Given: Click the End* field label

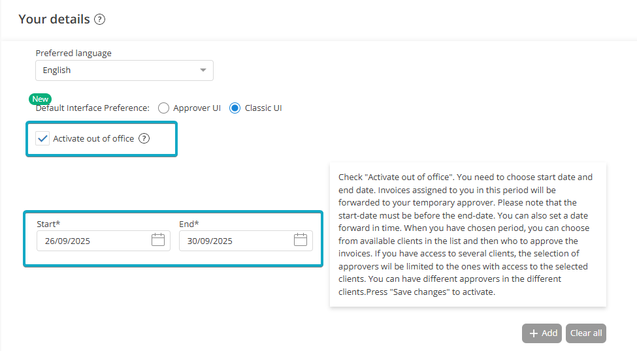Looking at the screenshot, I should coord(189,224).
